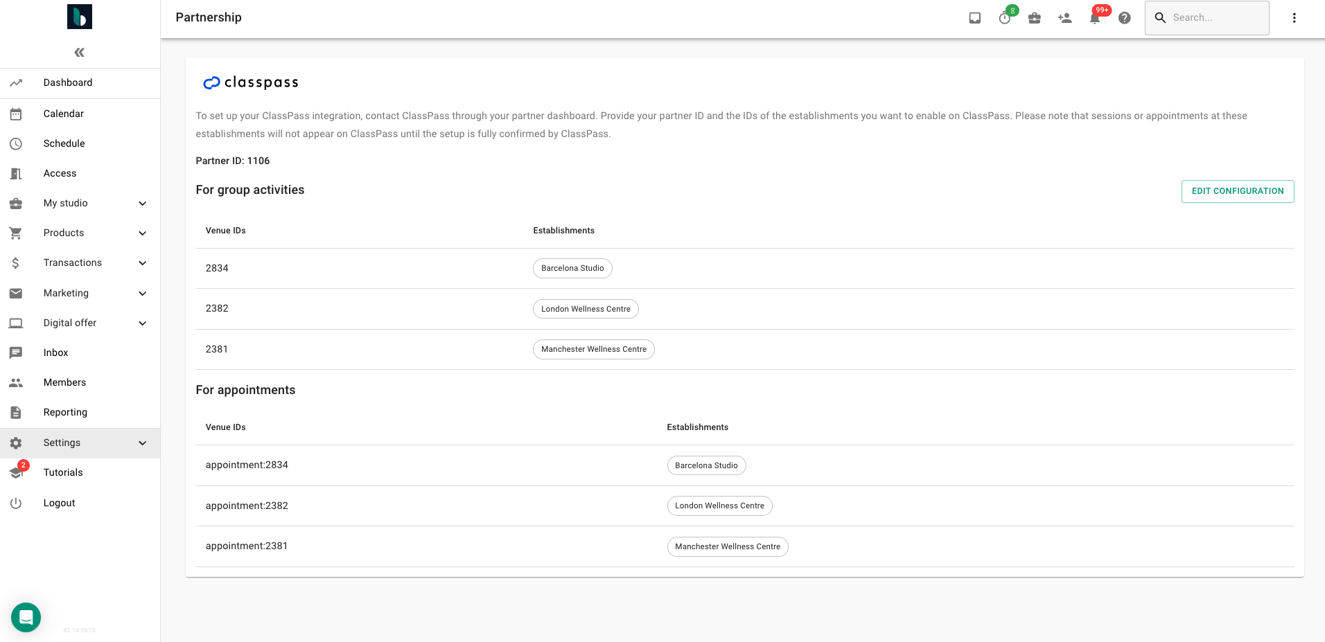Select the dollar icon next to Transactions

coord(15,262)
